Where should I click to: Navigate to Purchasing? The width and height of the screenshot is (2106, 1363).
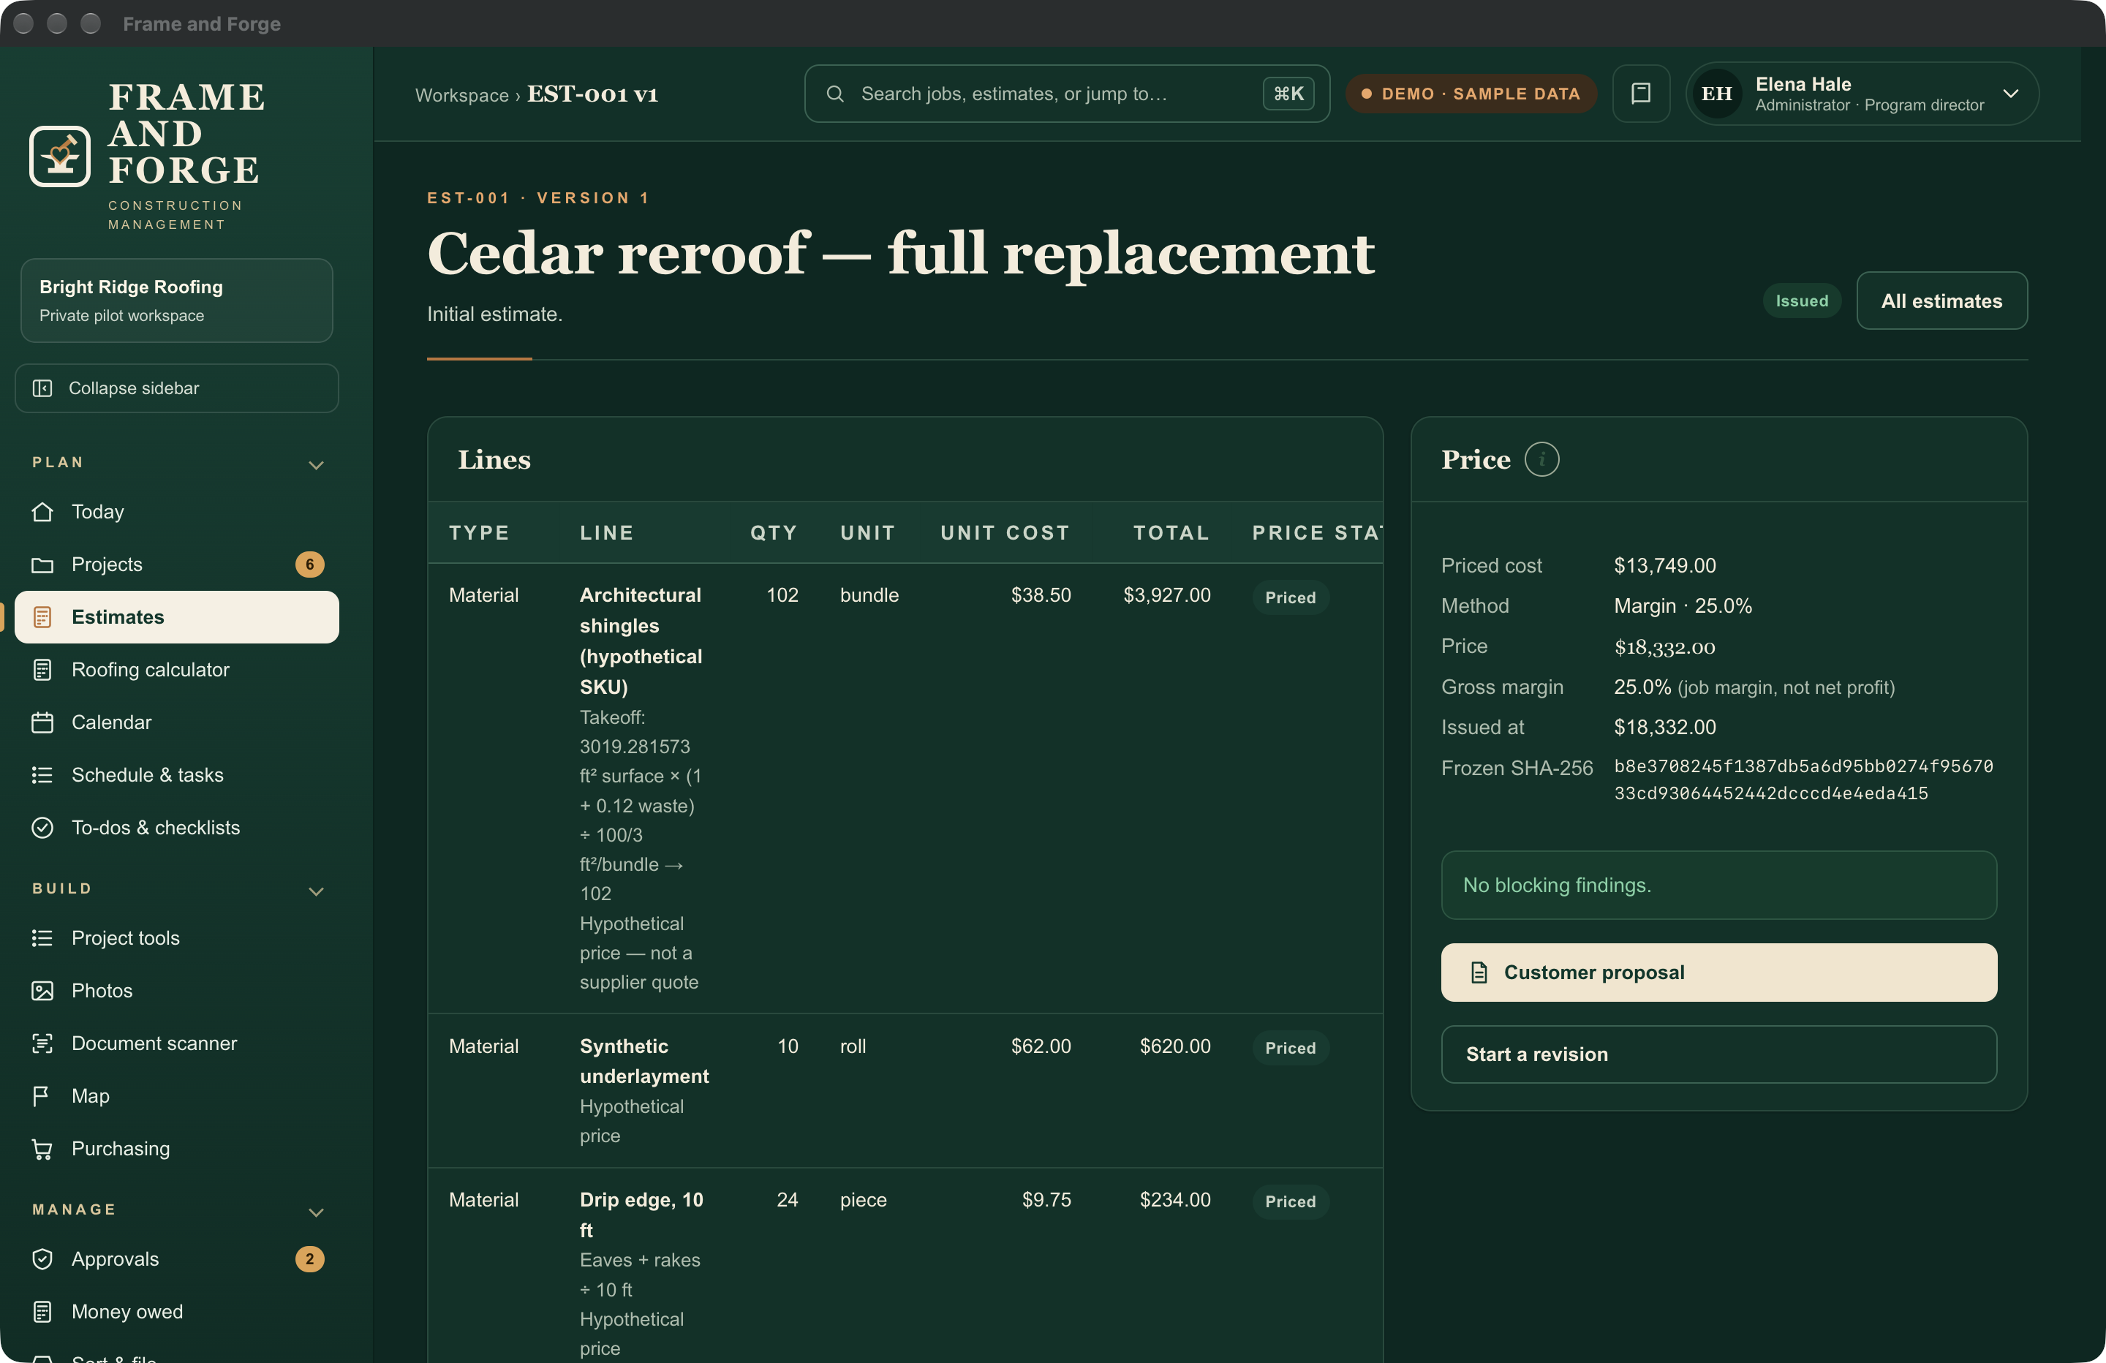click(177, 1149)
